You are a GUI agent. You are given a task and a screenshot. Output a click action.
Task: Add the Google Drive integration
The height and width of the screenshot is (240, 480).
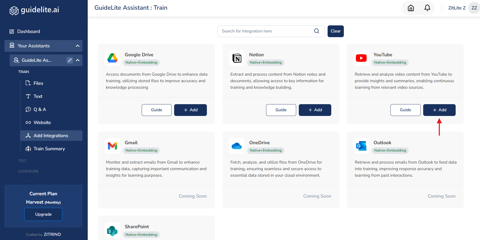[190, 110]
